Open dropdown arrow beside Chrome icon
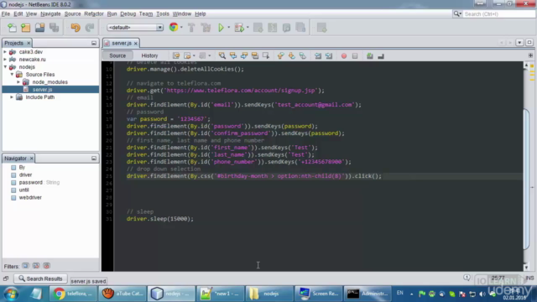The height and width of the screenshot is (302, 537). pyautogui.click(x=181, y=28)
